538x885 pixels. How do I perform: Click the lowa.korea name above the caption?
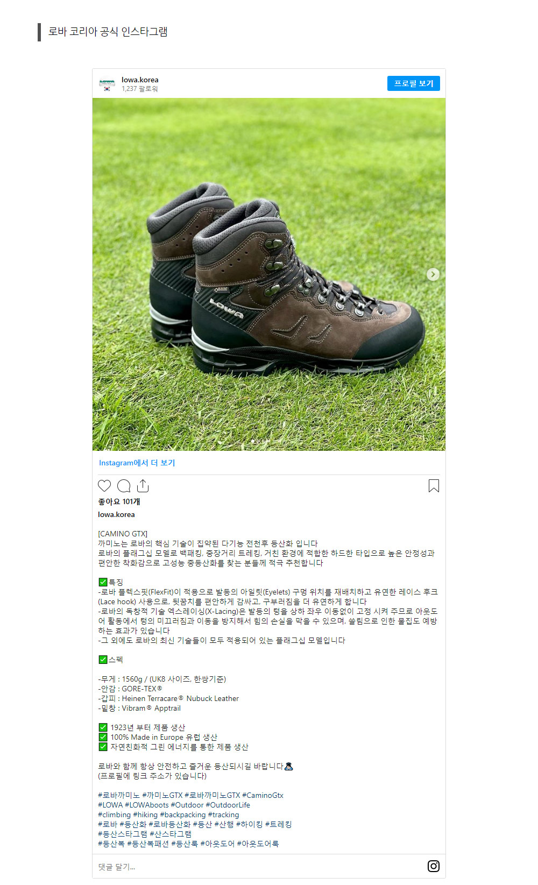click(116, 514)
